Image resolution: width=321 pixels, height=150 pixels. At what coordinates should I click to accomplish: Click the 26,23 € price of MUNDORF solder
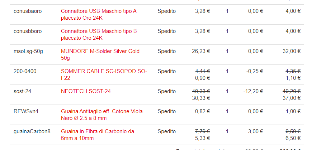tap(201, 51)
